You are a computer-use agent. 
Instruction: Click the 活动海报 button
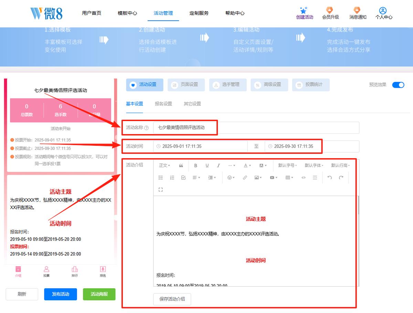click(99, 294)
